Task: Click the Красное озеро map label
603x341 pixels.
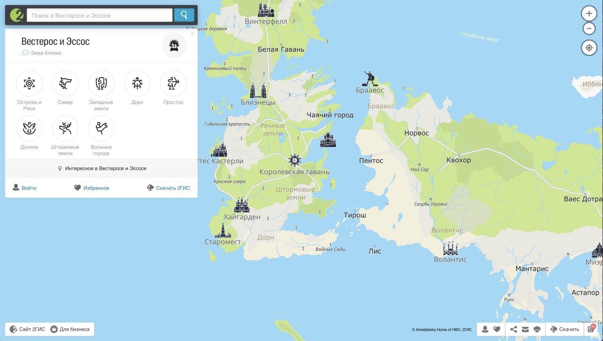Action: [229, 182]
